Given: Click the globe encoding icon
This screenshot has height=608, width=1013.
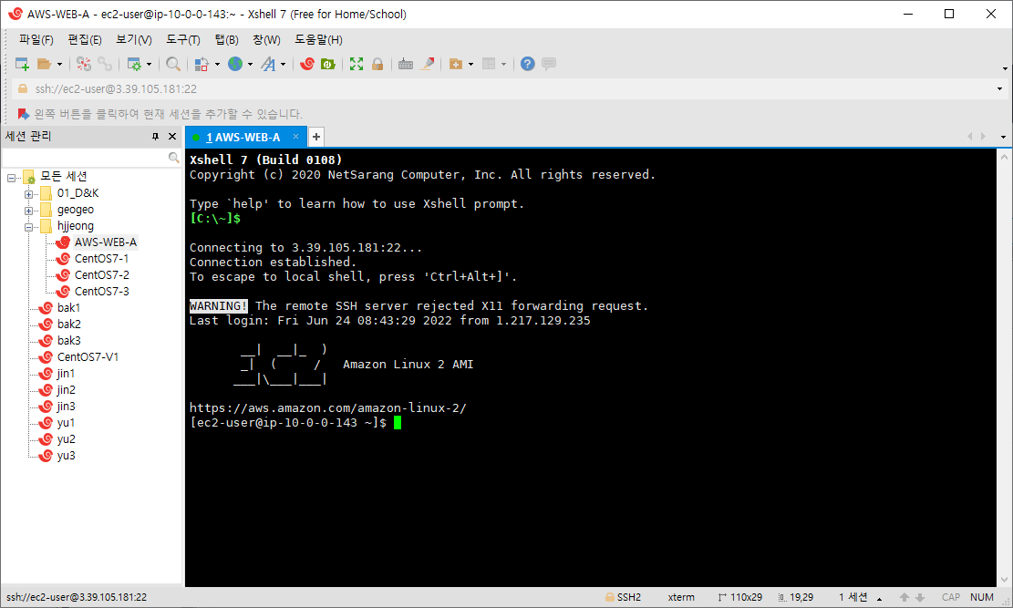Looking at the screenshot, I should [235, 64].
